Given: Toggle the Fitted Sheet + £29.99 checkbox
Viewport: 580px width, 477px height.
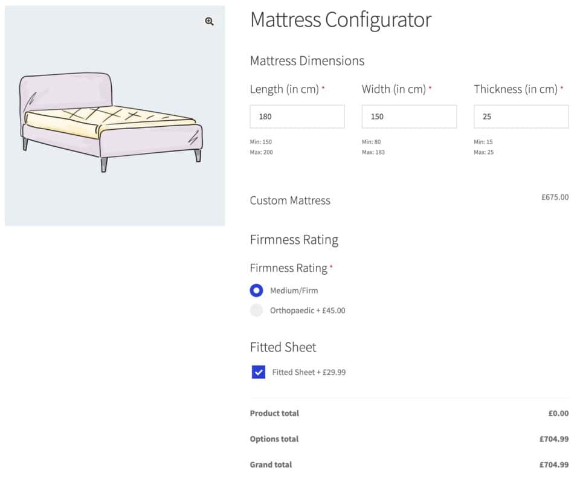Looking at the screenshot, I should point(259,372).
